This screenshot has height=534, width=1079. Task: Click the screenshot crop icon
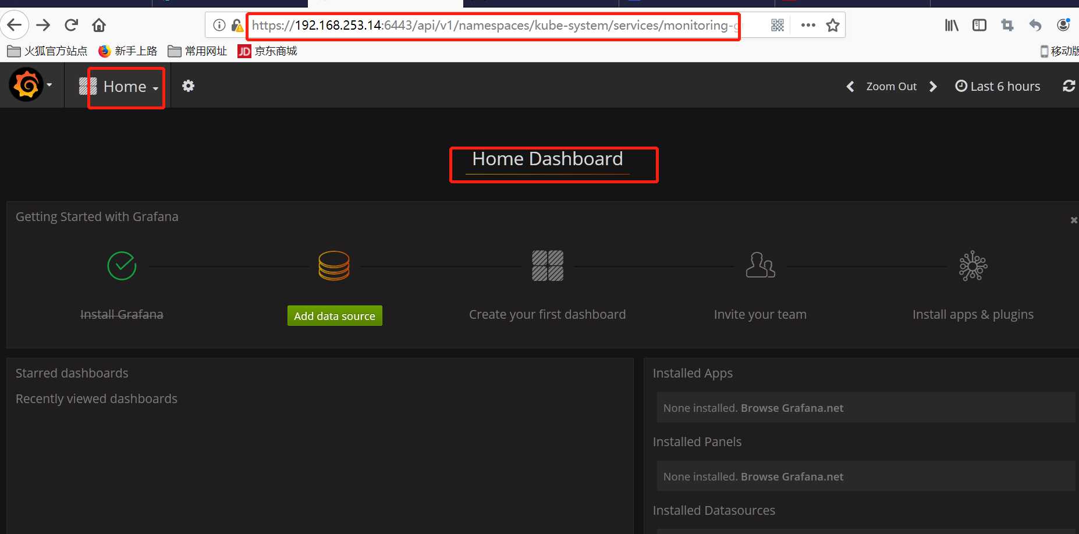click(x=1007, y=25)
